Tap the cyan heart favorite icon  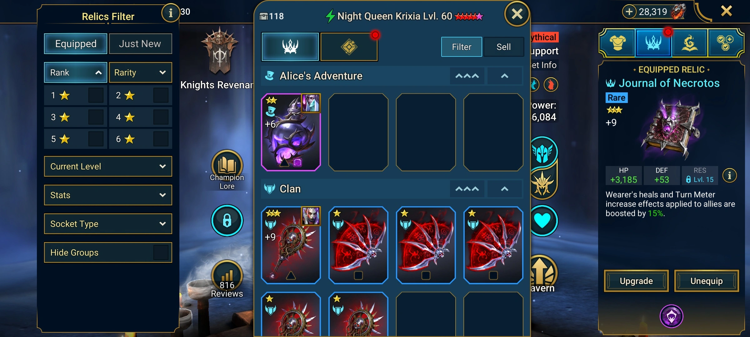(x=542, y=221)
